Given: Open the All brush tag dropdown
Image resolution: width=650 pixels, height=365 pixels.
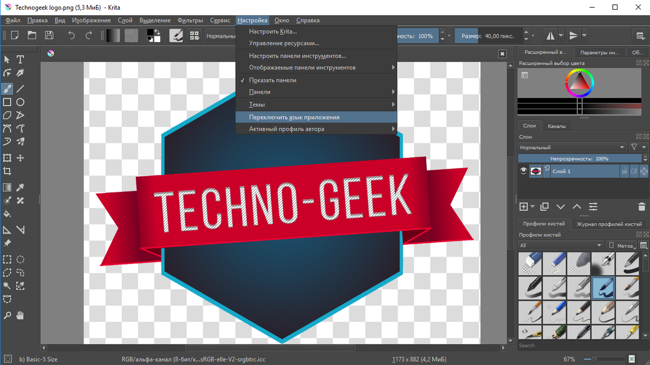Looking at the screenshot, I should pyautogui.click(x=561, y=245).
